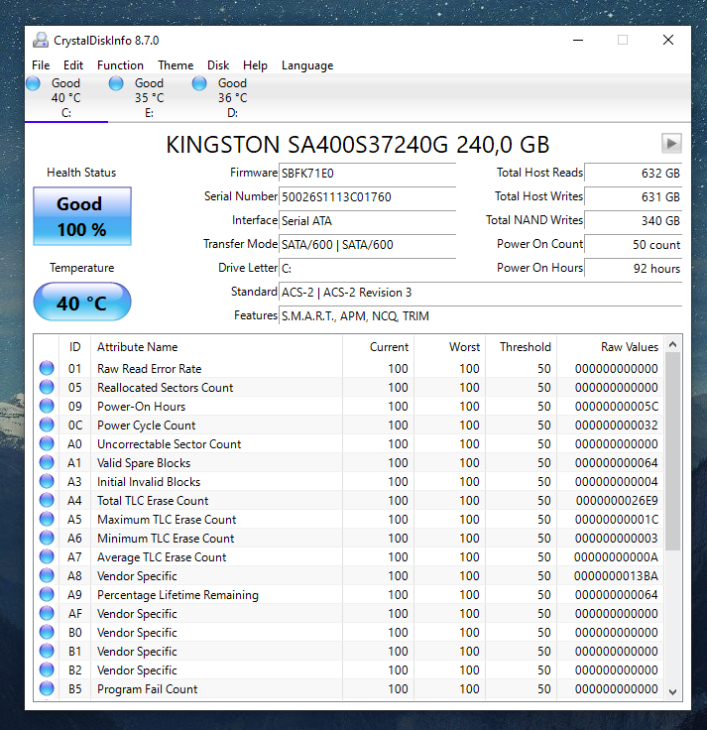Screen dimensions: 707x730
Task: Click the 40 °C temperature button
Action: click(x=82, y=302)
